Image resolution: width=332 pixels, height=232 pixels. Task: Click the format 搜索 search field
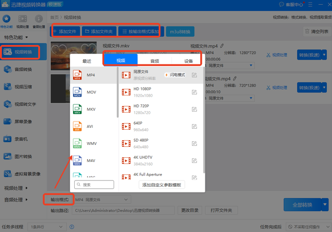pos(94,185)
